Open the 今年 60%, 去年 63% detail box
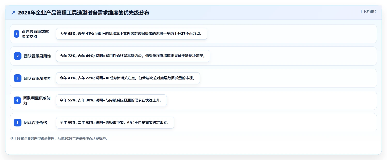The height and width of the screenshot is (160, 387). (x=115, y=123)
